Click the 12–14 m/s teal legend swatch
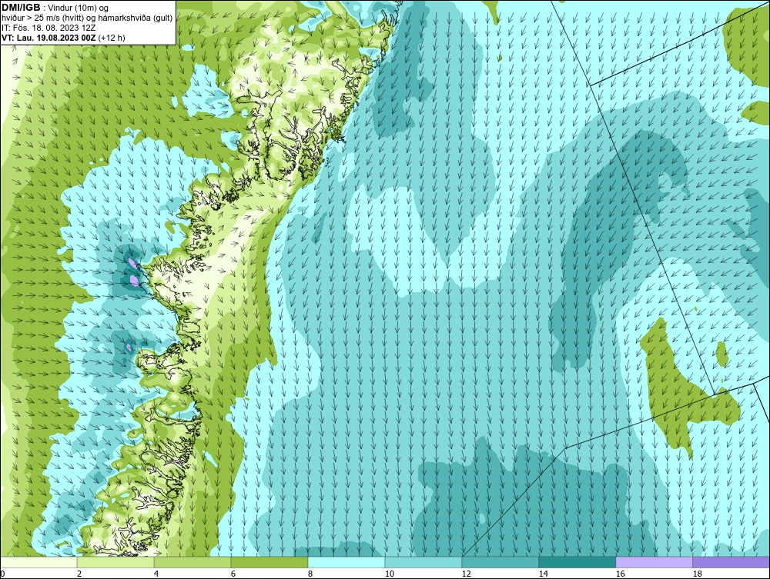Image resolution: width=770 pixels, height=579 pixels. [x=500, y=562]
